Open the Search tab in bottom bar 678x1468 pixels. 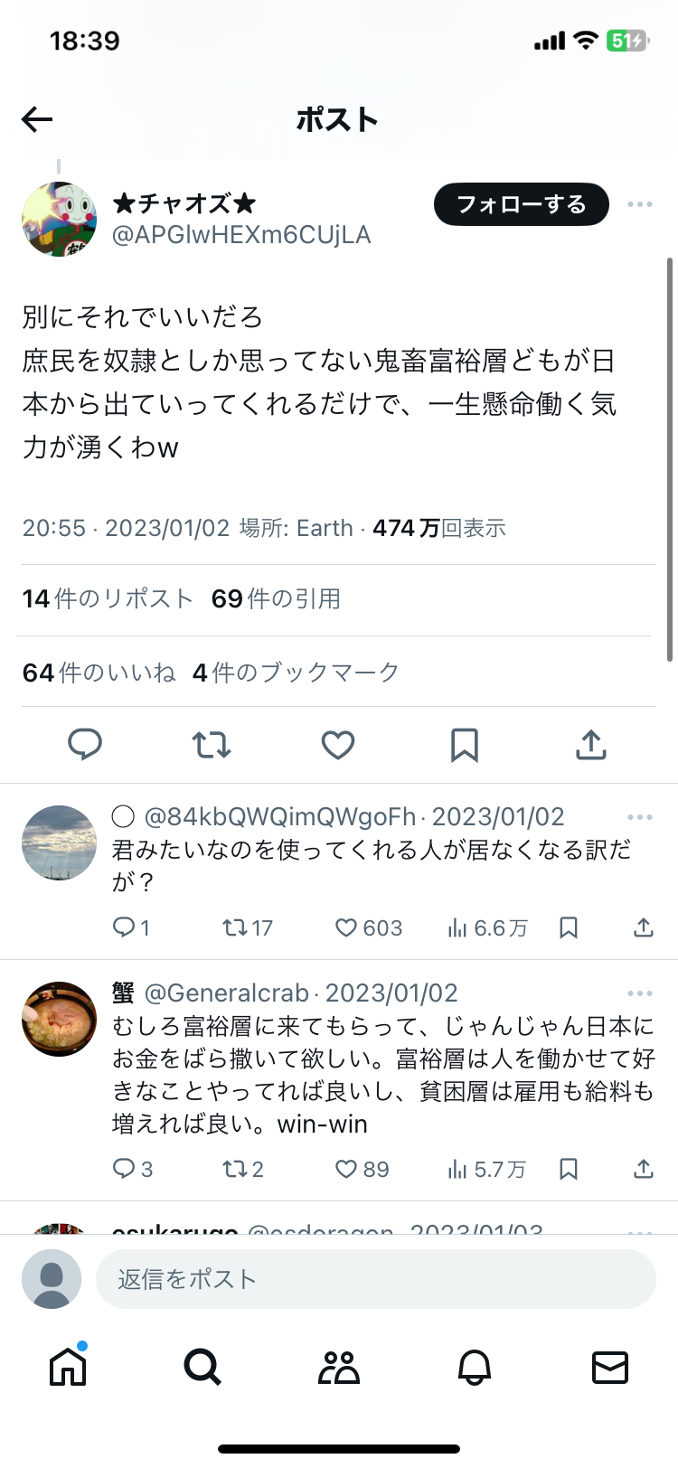pyautogui.click(x=202, y=1367)
